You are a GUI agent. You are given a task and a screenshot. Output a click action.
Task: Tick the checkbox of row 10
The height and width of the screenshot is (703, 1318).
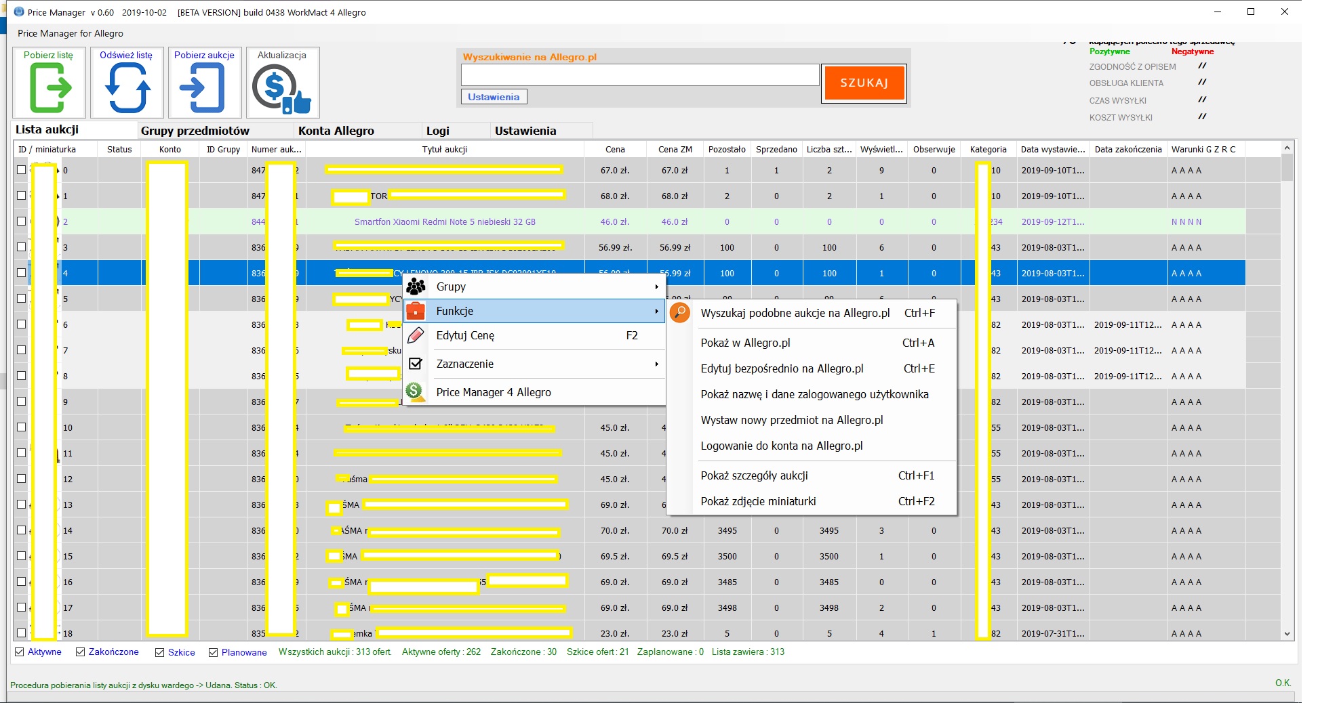point(22,427)
